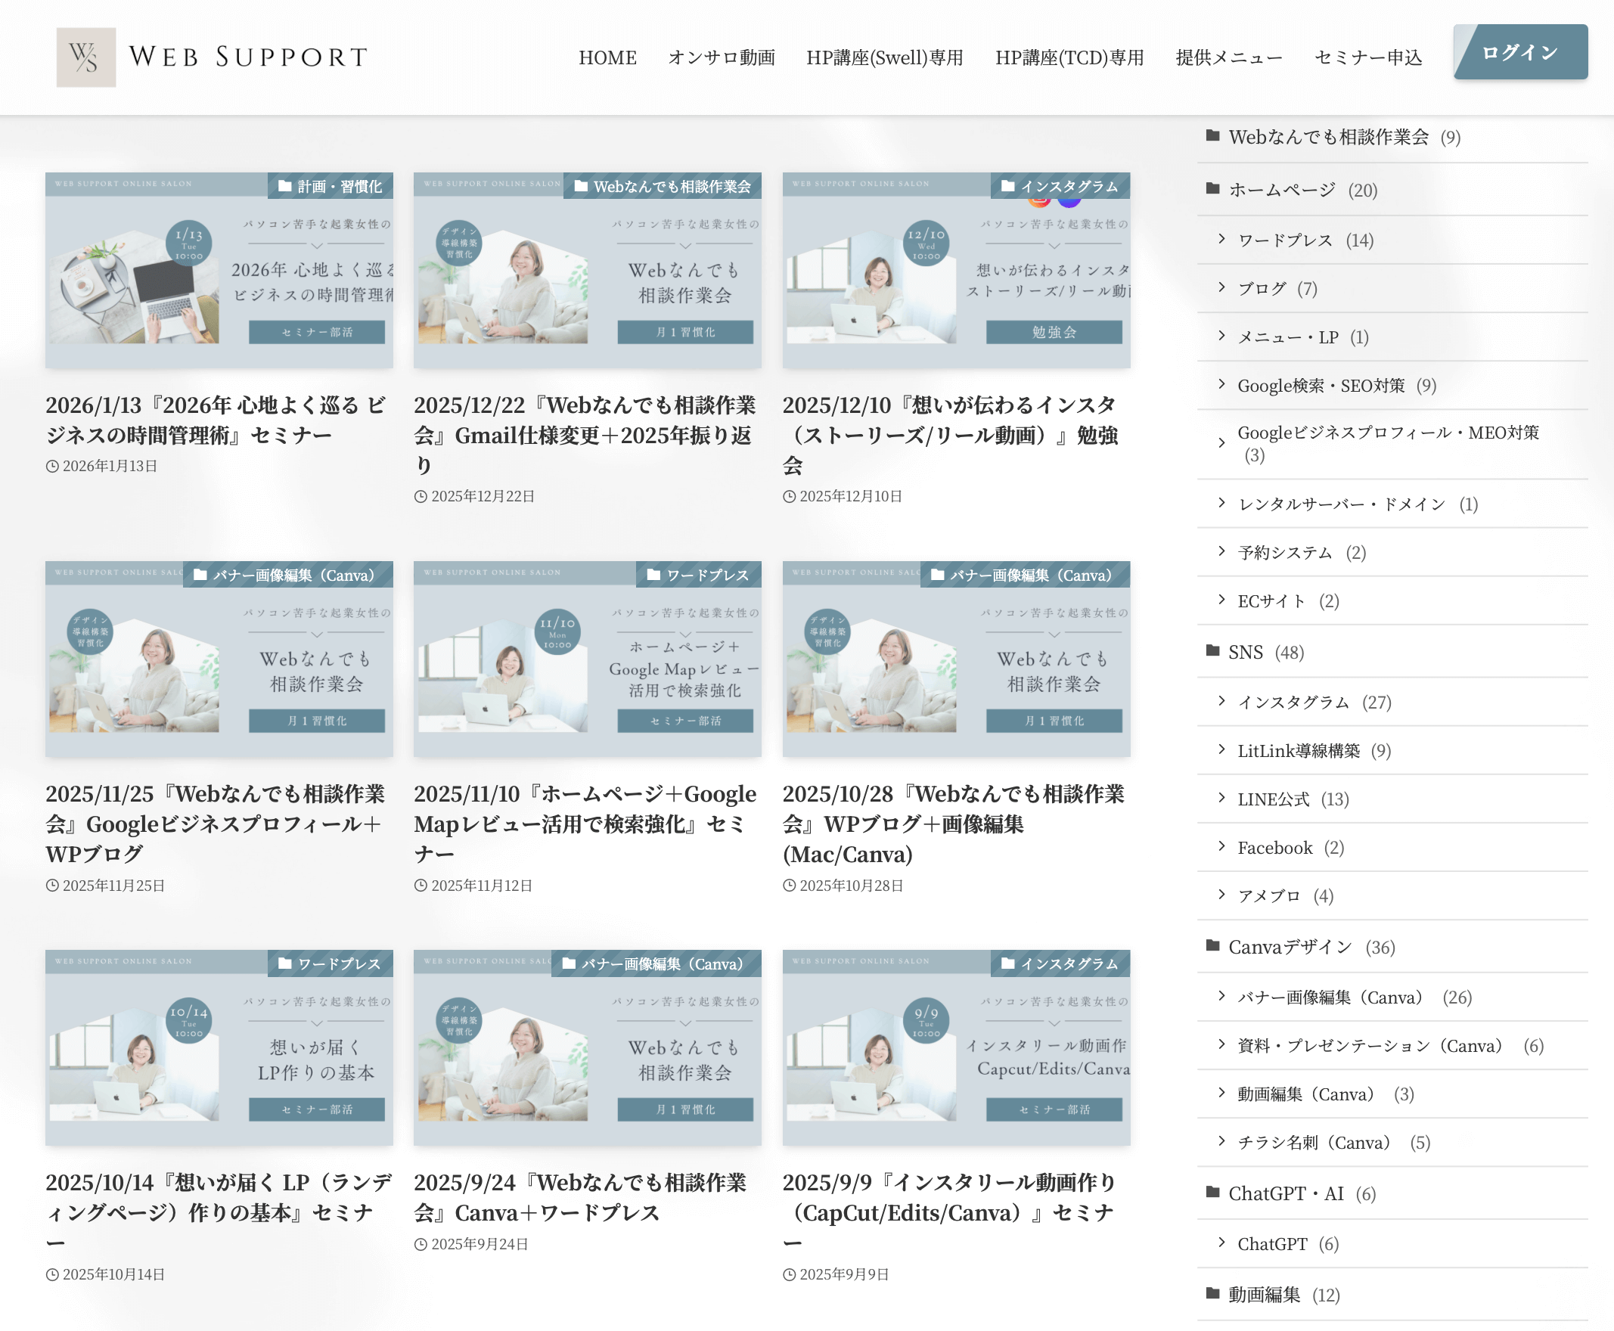
Task: Click the WS Web Support logo icon
Action: 86,57
